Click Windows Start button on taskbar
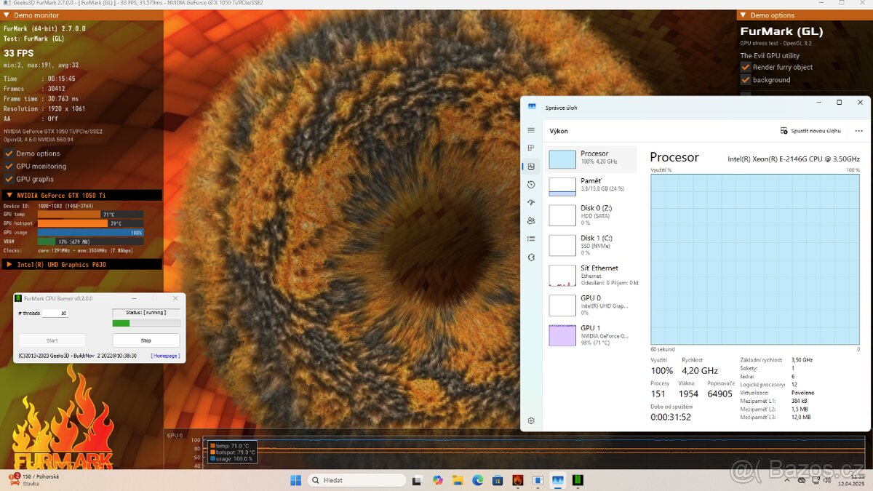873x491 pixels. [x=296, y=480]
